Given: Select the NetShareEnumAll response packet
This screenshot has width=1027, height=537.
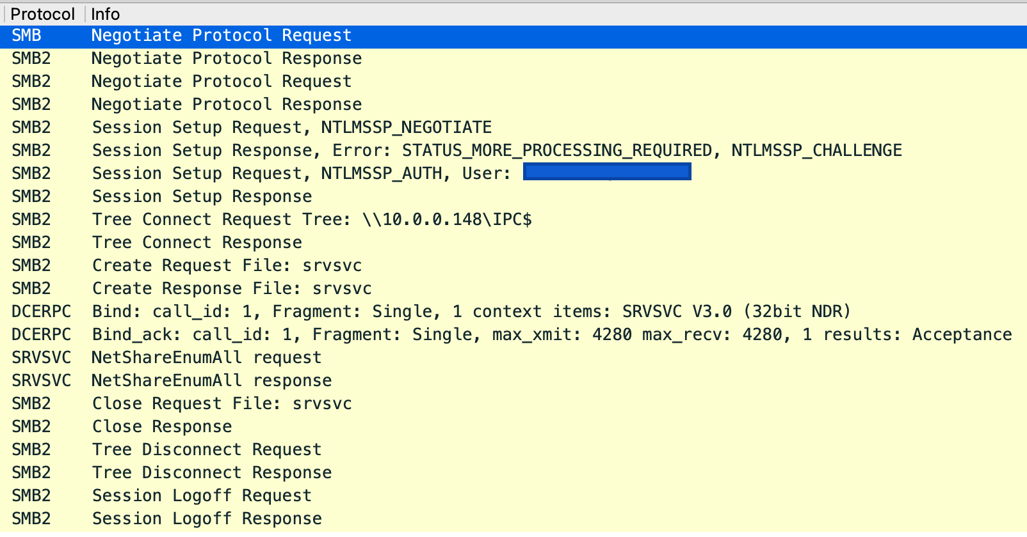Looking at the screenshot, I should (x=211, y=381).
